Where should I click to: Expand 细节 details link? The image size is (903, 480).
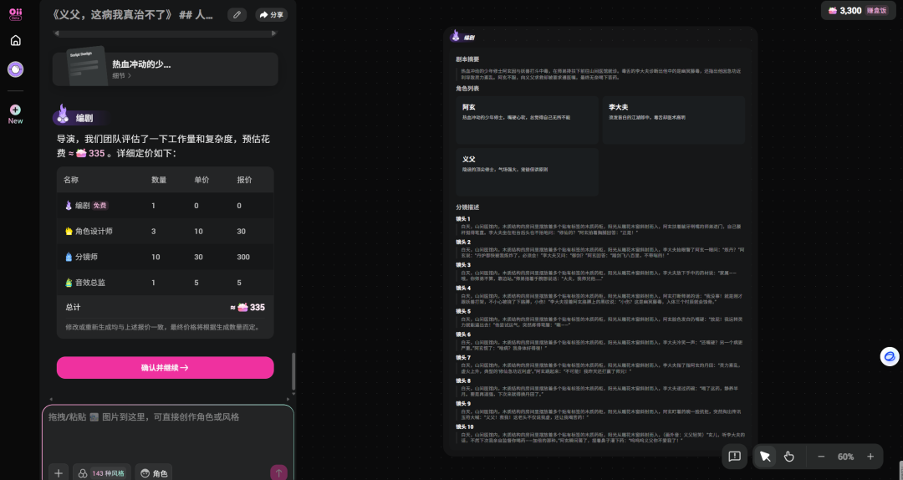coord(121,75)
